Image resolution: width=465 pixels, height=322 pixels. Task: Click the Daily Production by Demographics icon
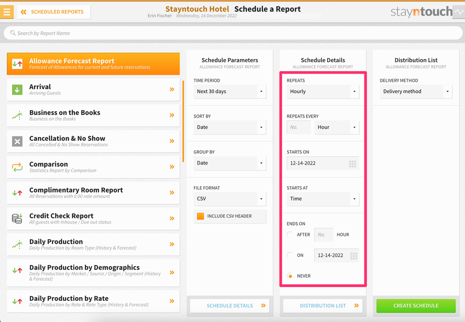point(17,270)
